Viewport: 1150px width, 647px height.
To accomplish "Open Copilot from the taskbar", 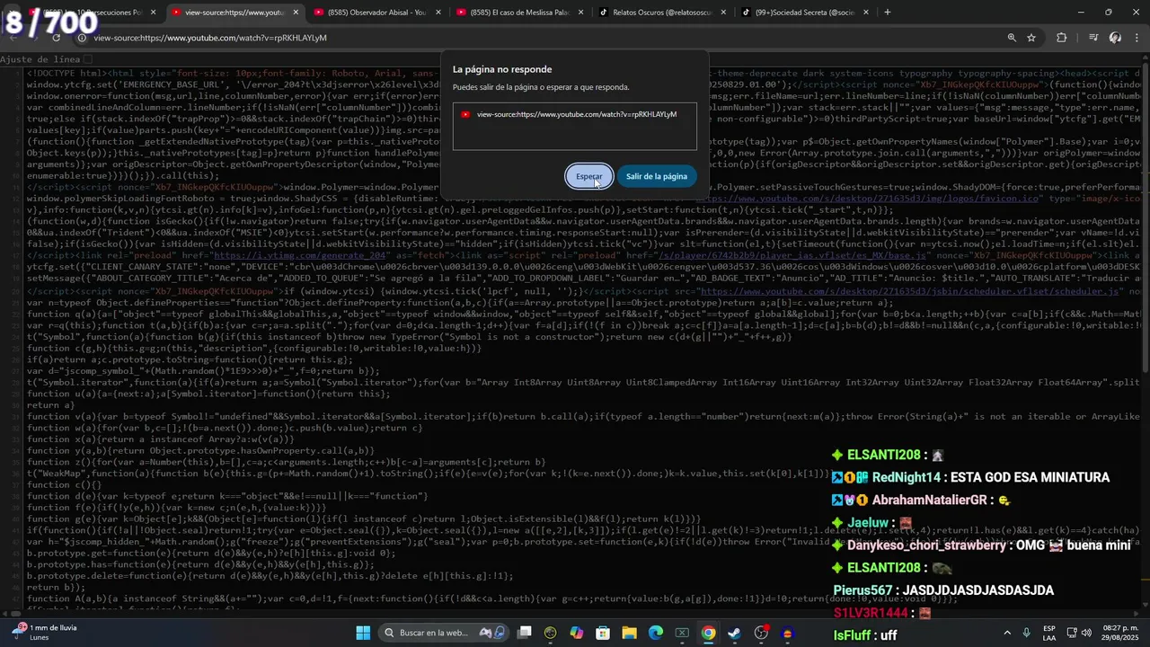I will pos(577,633).
